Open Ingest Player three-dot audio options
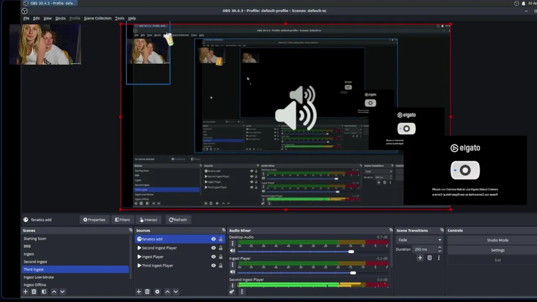This screenshot has height=302, width=537. click(232, 265)
